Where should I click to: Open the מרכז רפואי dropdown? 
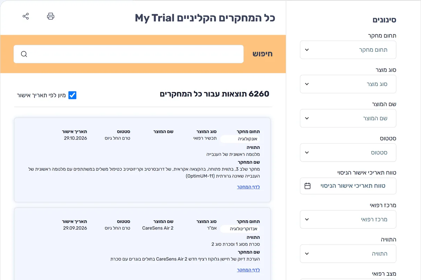click(x=348, y=220)
